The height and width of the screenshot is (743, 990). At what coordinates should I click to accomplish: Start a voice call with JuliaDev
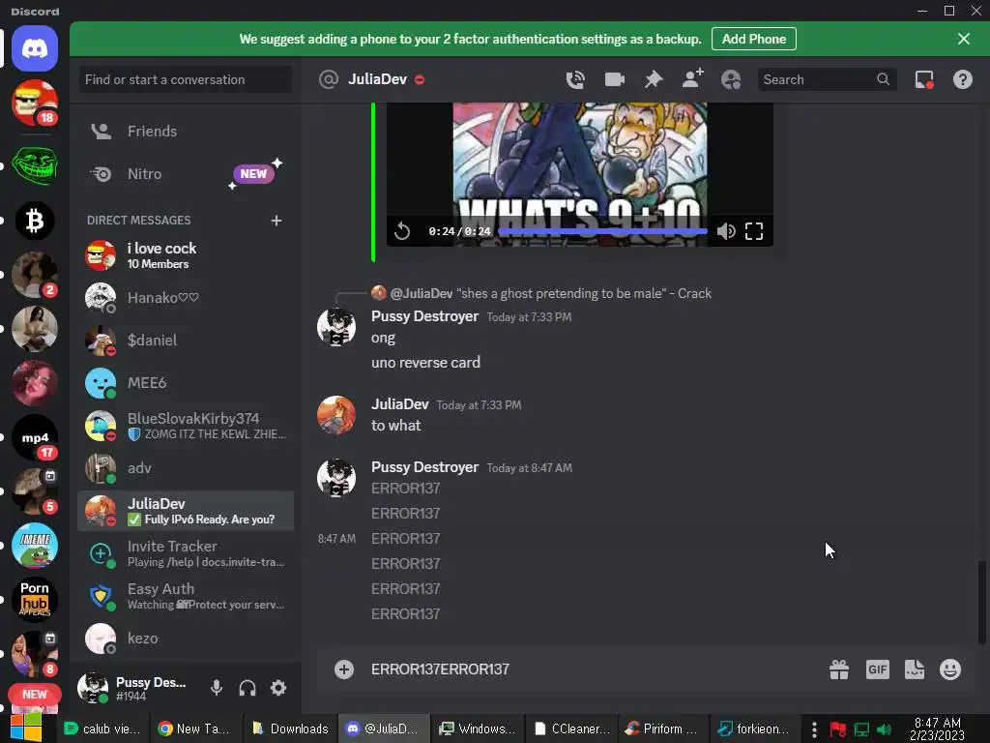click(x=575, y=79)
